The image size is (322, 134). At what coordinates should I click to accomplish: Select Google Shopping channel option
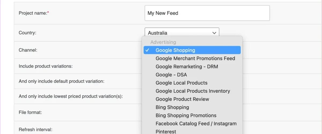pos(175,50)
